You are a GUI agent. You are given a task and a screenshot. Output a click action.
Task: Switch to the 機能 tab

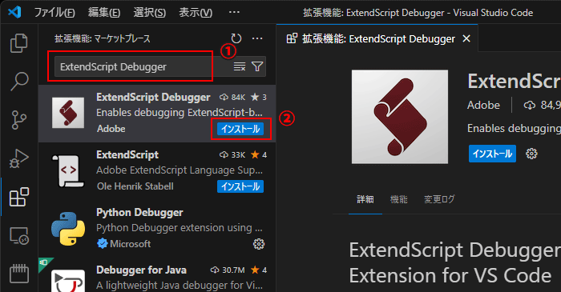398,199
